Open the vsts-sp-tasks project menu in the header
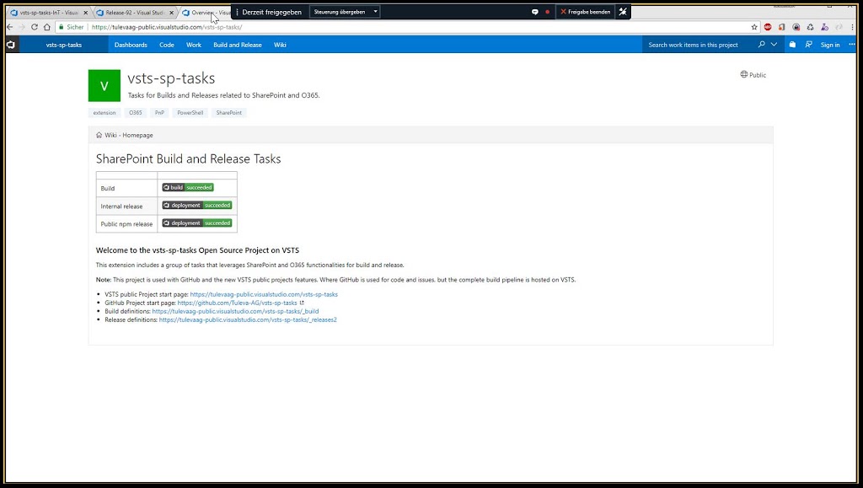Screen dimensions: 863x488 64,46
